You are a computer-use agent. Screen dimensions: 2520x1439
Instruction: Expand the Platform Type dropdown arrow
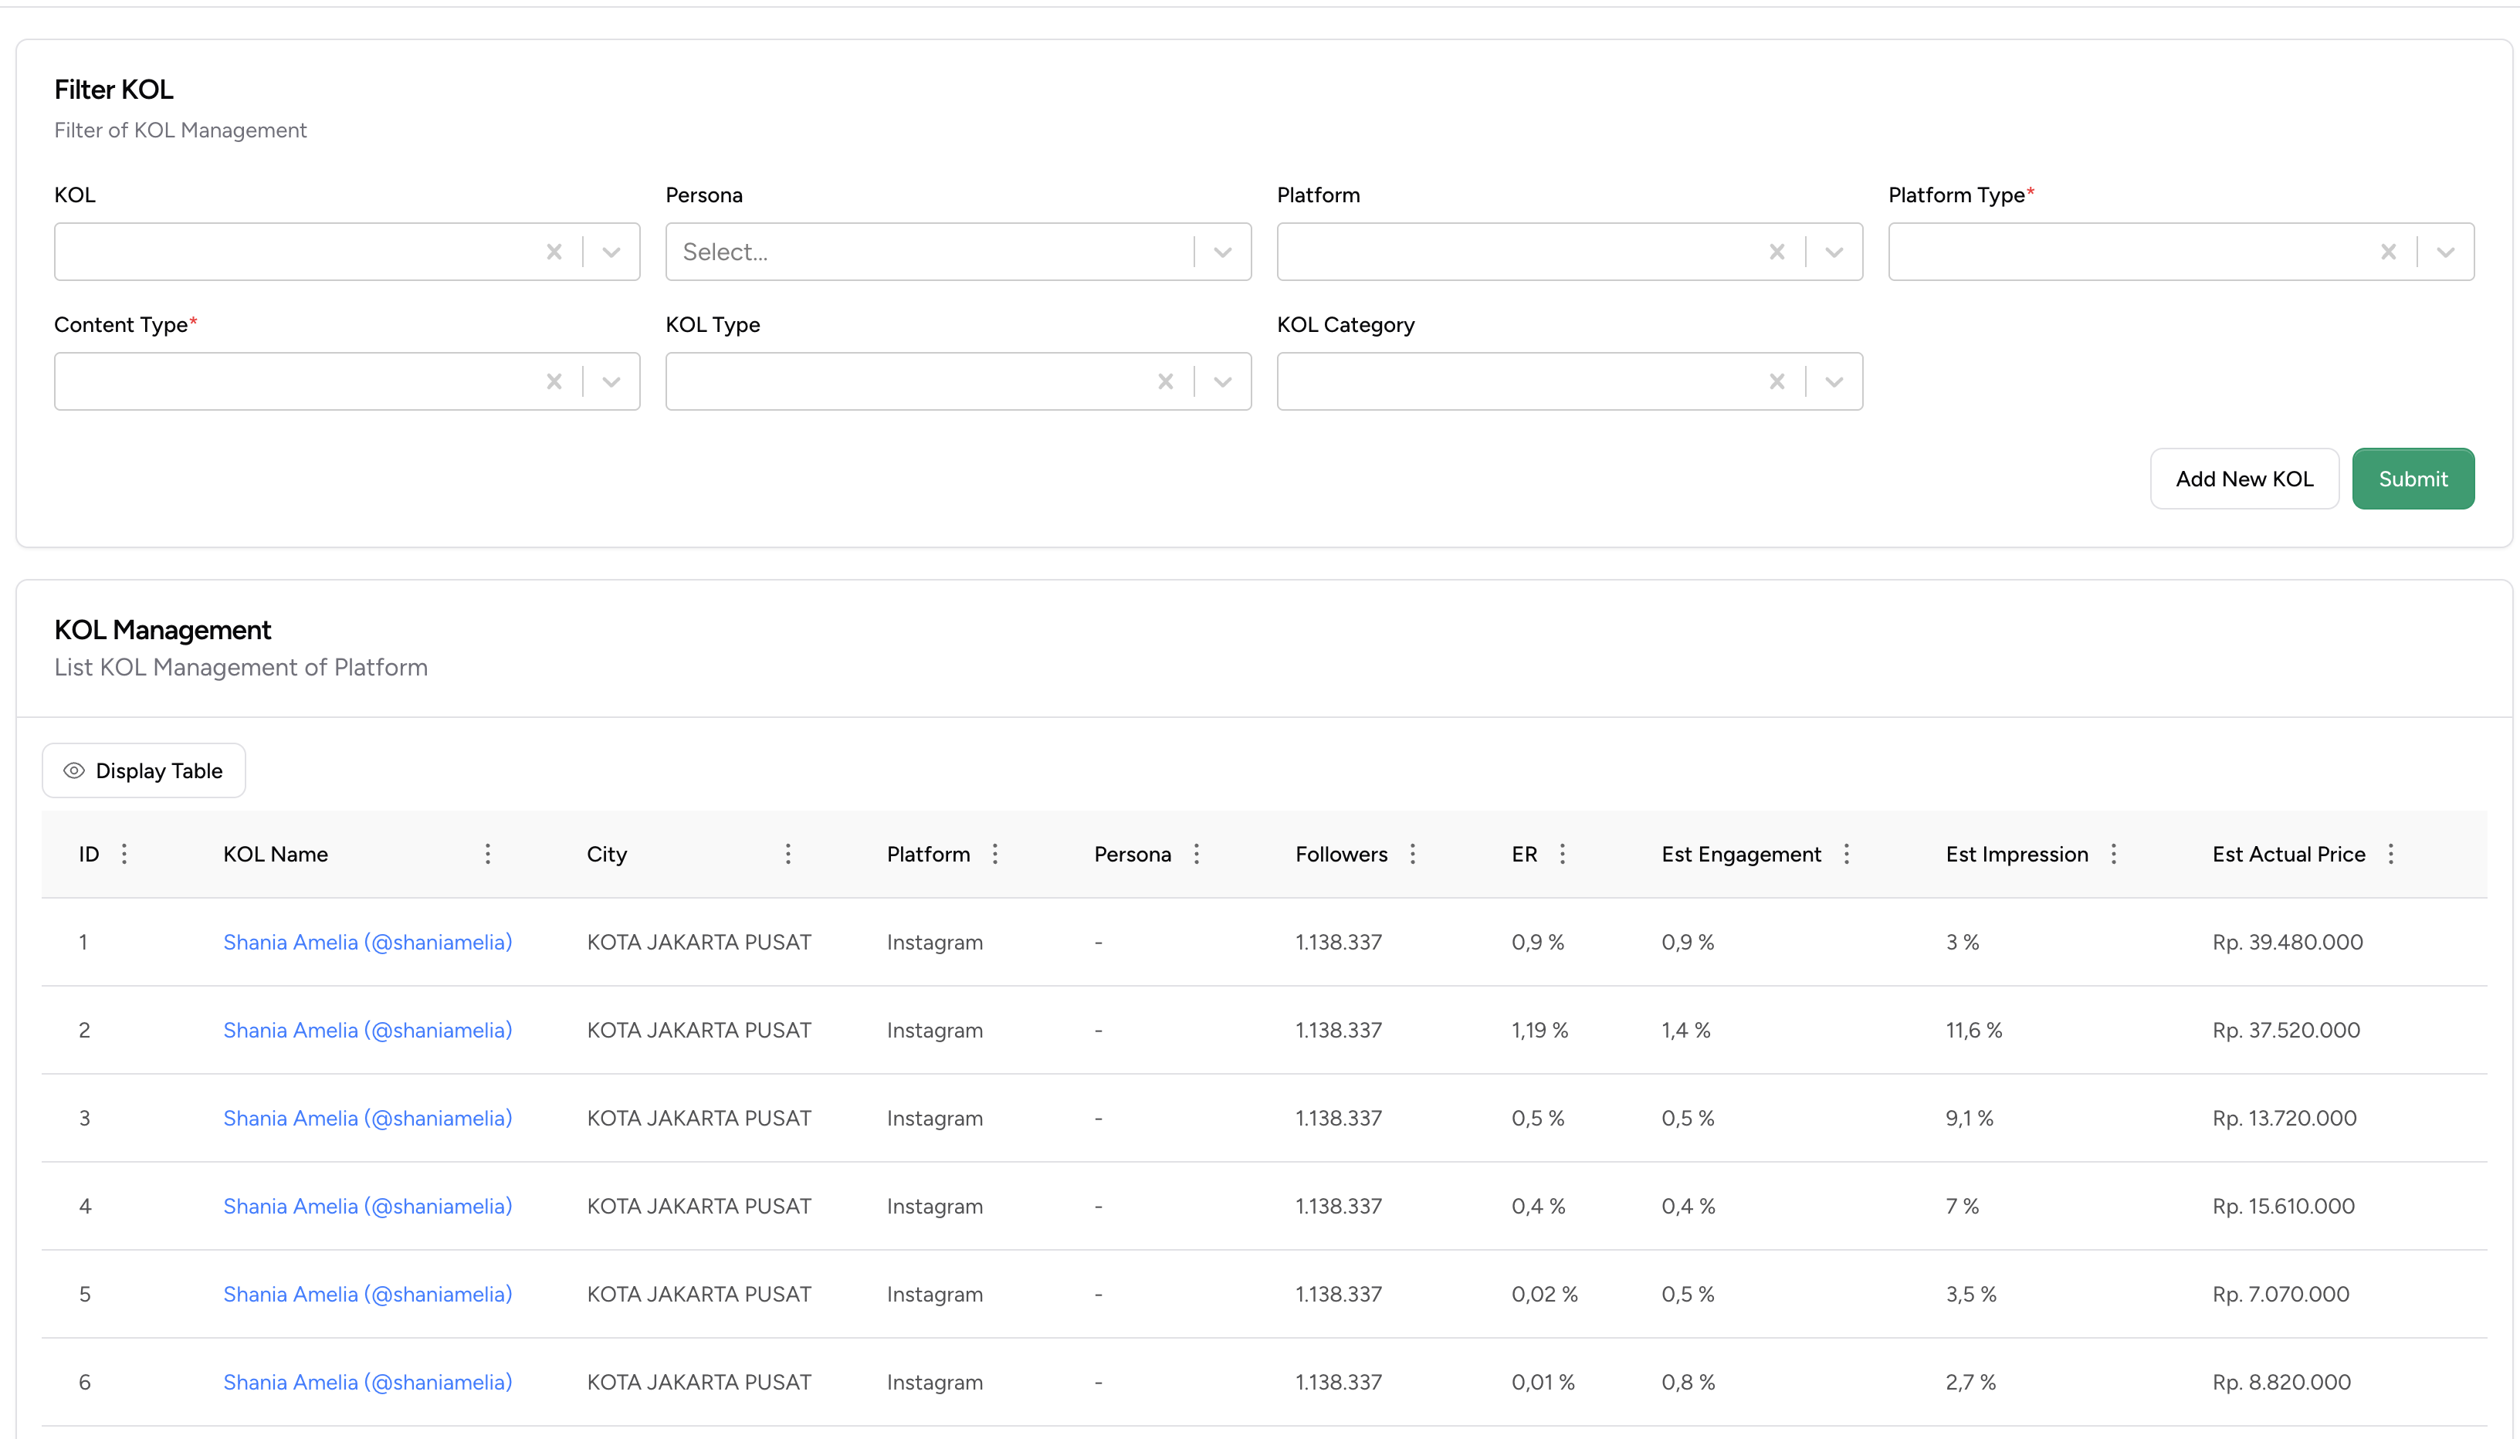point(2445,252)
